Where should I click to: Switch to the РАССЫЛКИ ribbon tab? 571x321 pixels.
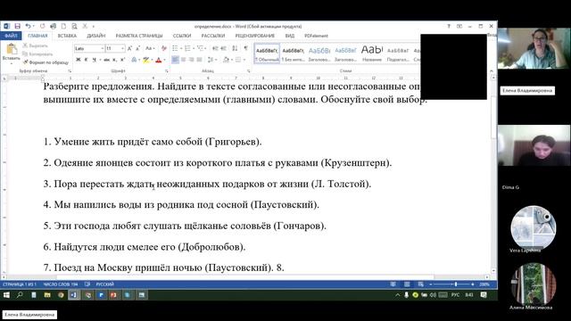point(212,36)
